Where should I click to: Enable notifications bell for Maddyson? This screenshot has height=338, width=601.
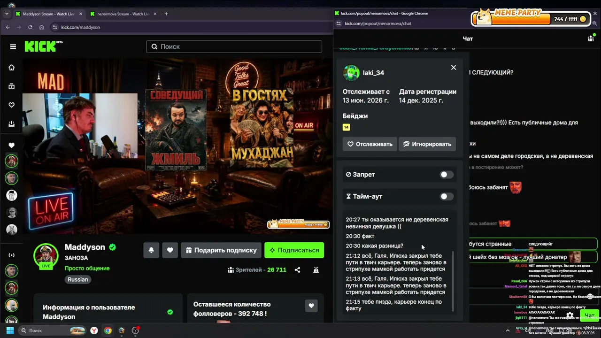[151, 250]
